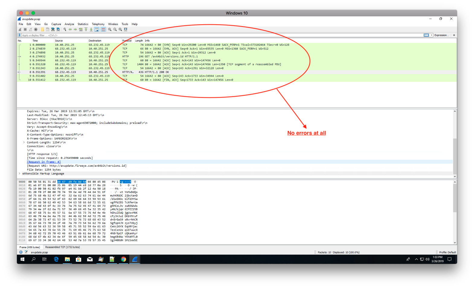Open the Windows Start menu
The height and width of the screenshot is (288, 474).
pos(22,259)
